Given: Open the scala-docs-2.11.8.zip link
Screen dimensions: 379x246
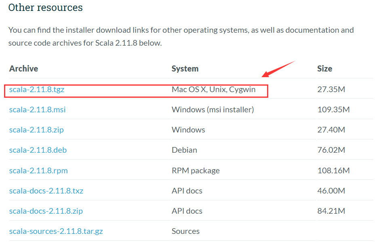Looking at the screenshot, I should [x=46, y=210].
